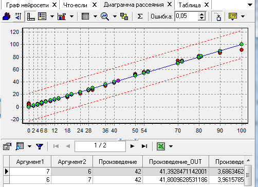258x187 pixels.
Task: Open dropdown next to zoom magnifier
Action: tap(115, 16)
